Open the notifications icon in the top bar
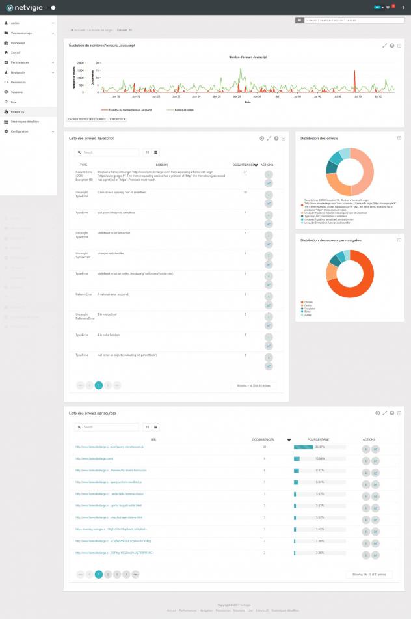Image resolution: width=411 pixels, height=619 pixels. point(393,7)
